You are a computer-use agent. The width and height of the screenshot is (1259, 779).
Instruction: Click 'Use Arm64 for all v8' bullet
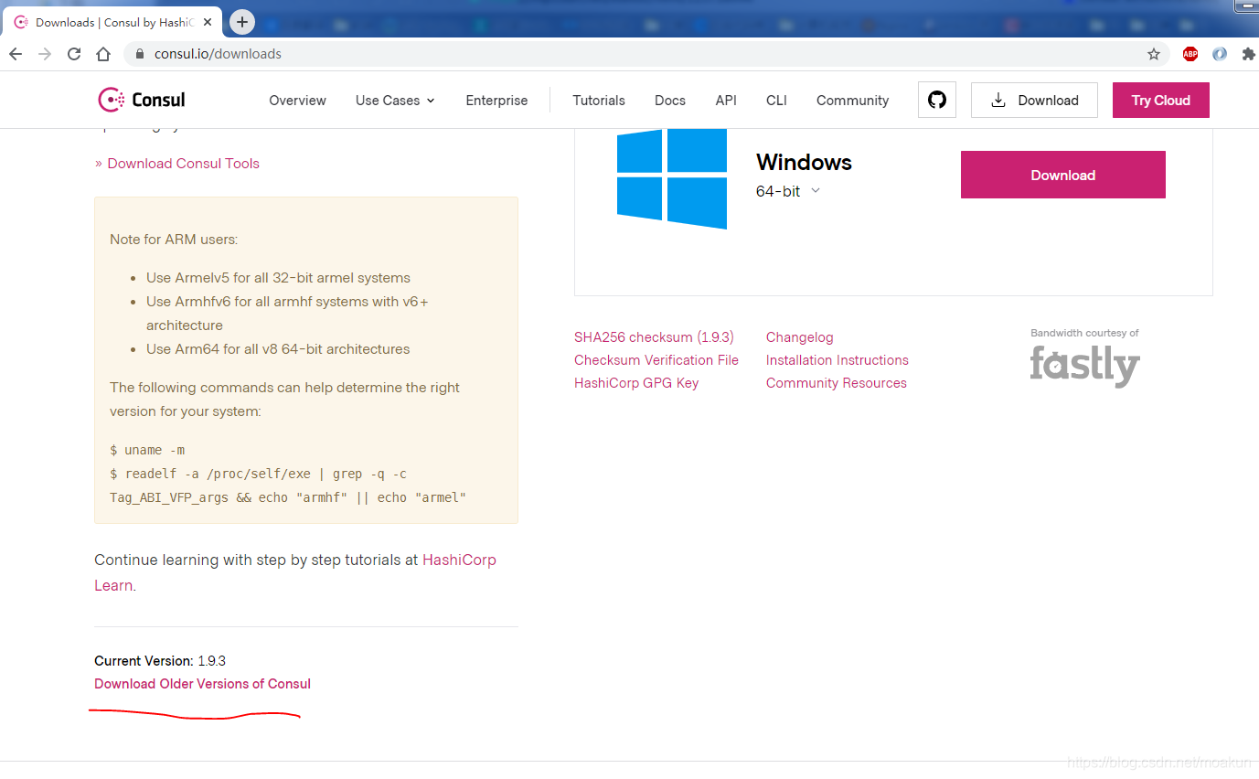278,349
